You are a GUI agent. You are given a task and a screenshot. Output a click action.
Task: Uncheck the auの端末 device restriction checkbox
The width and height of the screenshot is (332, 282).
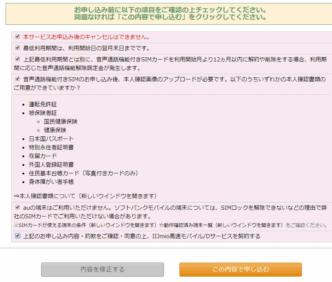(18, 207)
